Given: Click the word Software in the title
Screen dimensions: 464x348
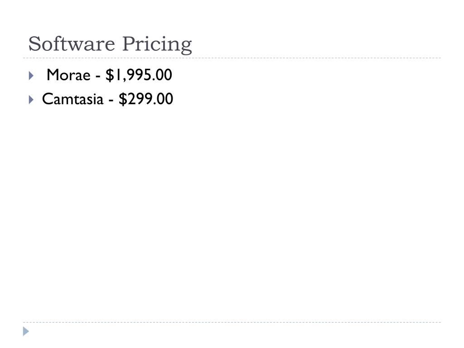Looking at the screenshot, I should [x=72, y=44].
